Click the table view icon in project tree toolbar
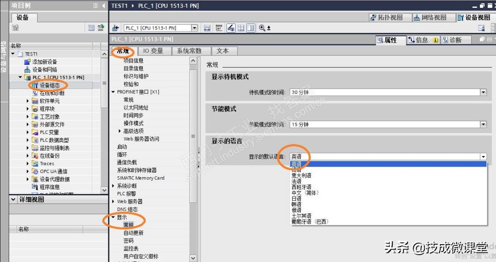This screenshot has height=262, width=496. click(x=91, y=28)
